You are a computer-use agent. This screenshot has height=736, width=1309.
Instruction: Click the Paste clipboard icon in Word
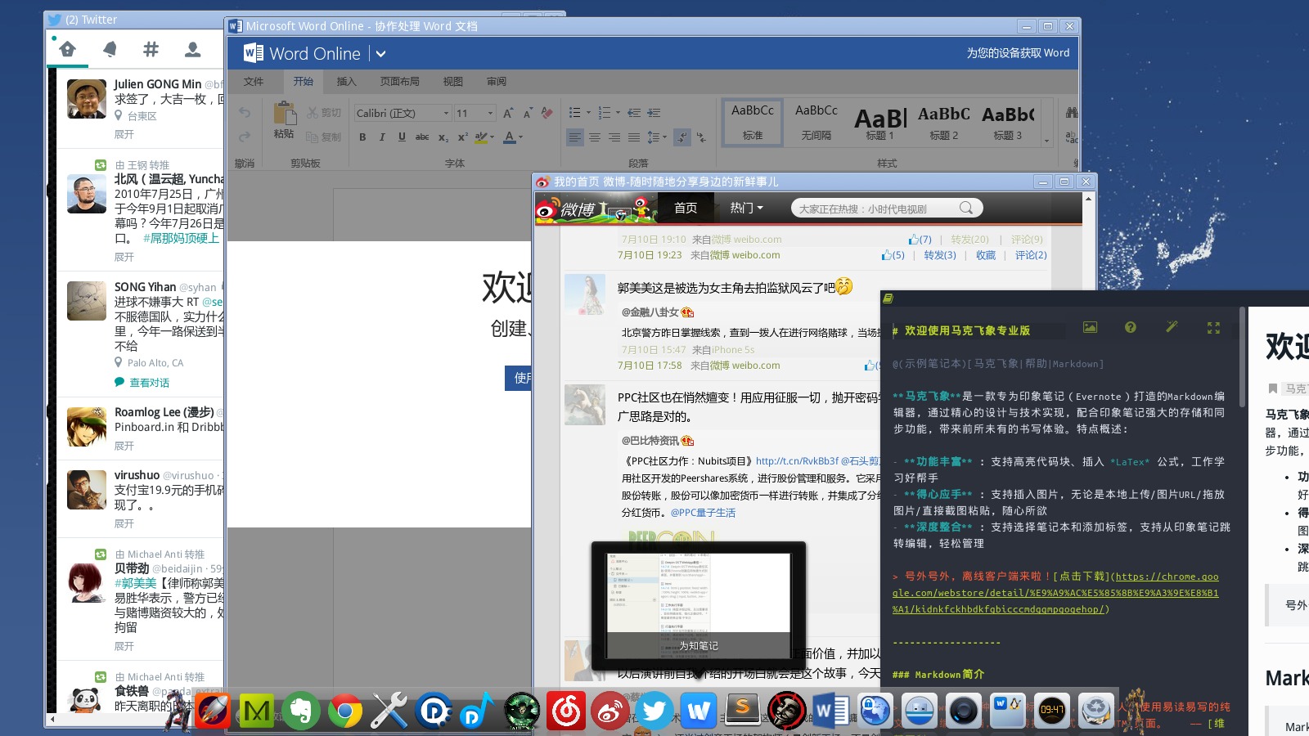[285, 114]
